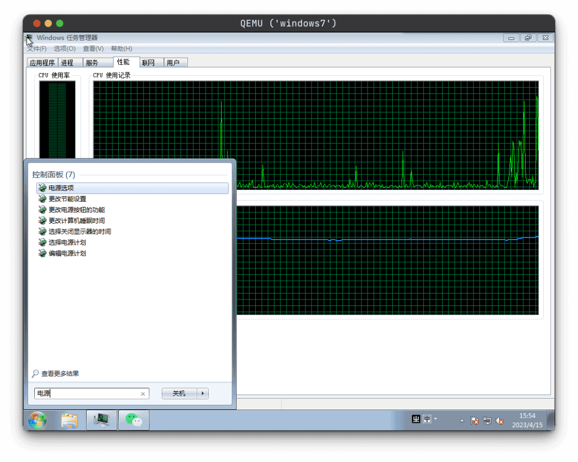Viewport: 578px width, 462px height.
Task: Click the Show Desktop strip
Action: [551, 420]
